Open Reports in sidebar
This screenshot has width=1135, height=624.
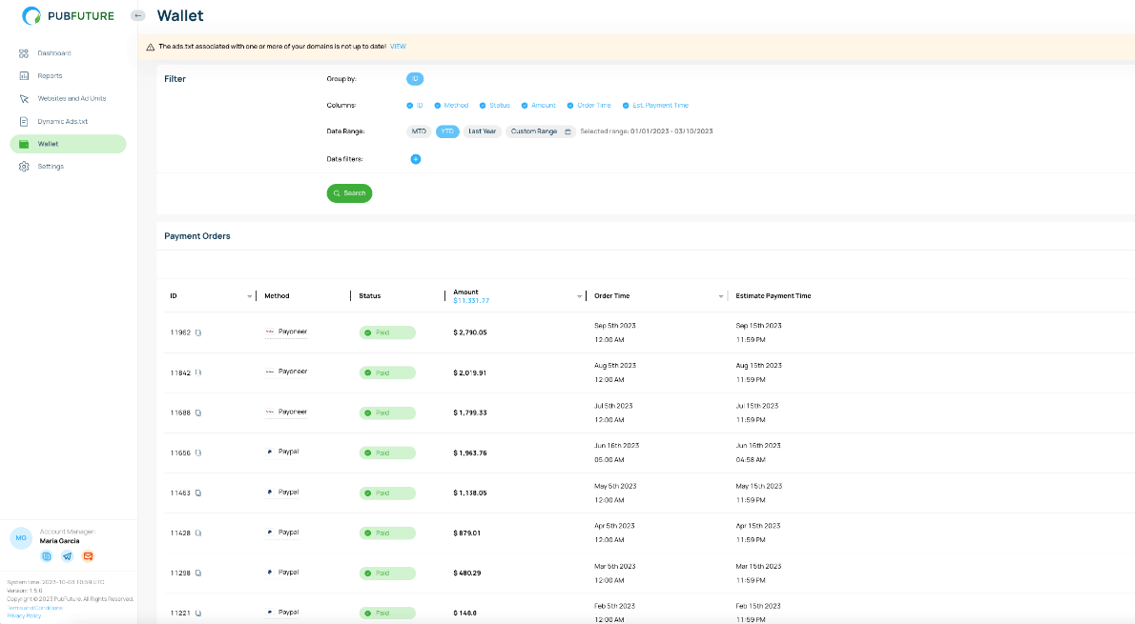click(50, 75)
